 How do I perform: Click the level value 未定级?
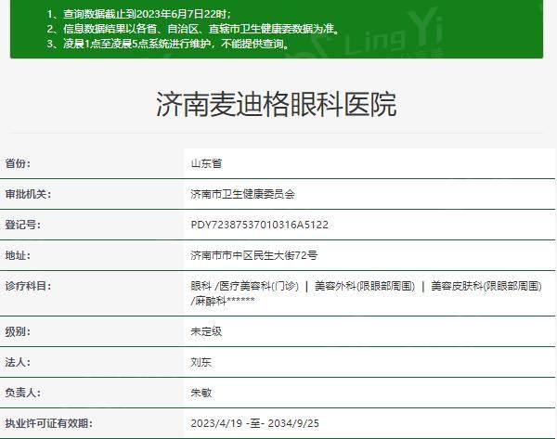point(206,331)
